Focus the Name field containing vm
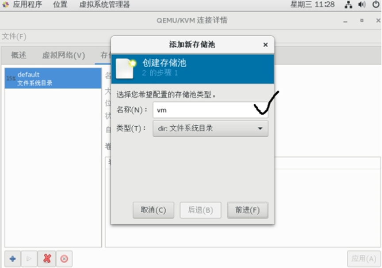The width and height of the screenshot is (382, 268). (x=210, y=110)
